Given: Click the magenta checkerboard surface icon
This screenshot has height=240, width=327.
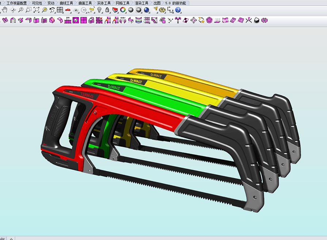Looking at the screenshot, I should click(x=186, y=20).
